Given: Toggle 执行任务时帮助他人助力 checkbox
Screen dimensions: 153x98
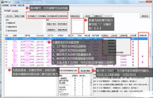Looking at the screenshot, I should (59, 71).
